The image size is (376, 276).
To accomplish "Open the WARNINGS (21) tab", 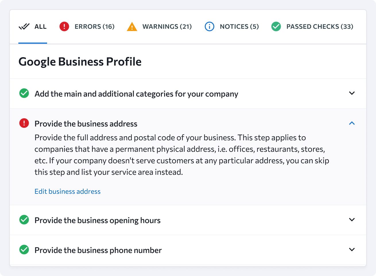I will (167, 26).
